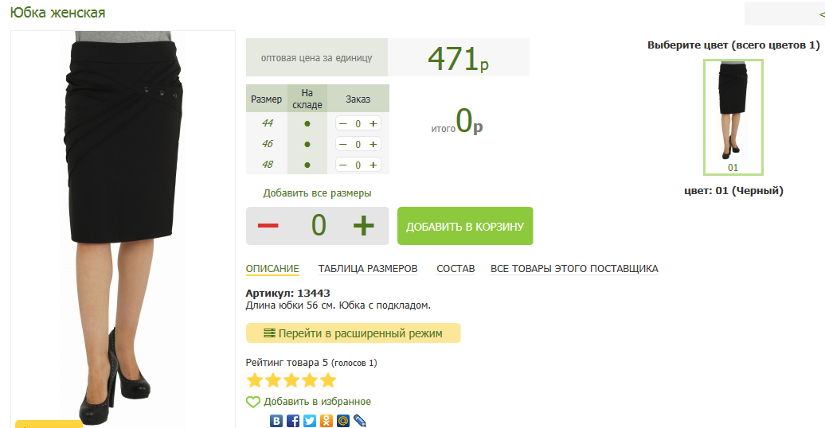Screen dimensions: 825x428
Task: Share via LiveJournal pencil icon
Action: pos(360,421)
